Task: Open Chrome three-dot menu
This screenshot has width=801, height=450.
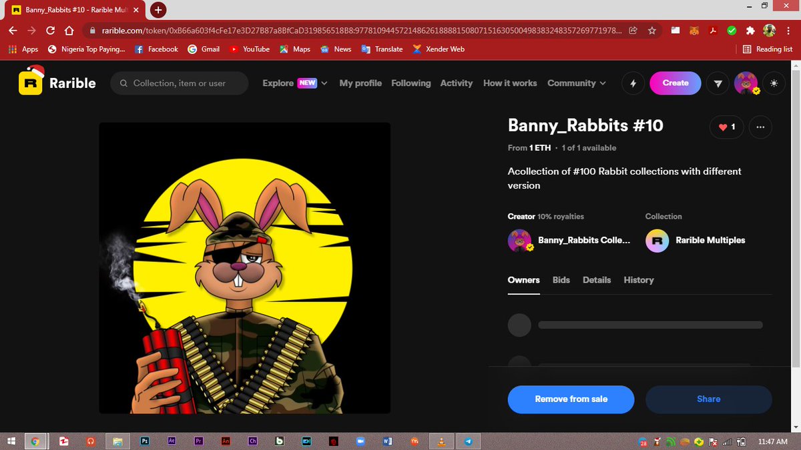Action: 788,31
